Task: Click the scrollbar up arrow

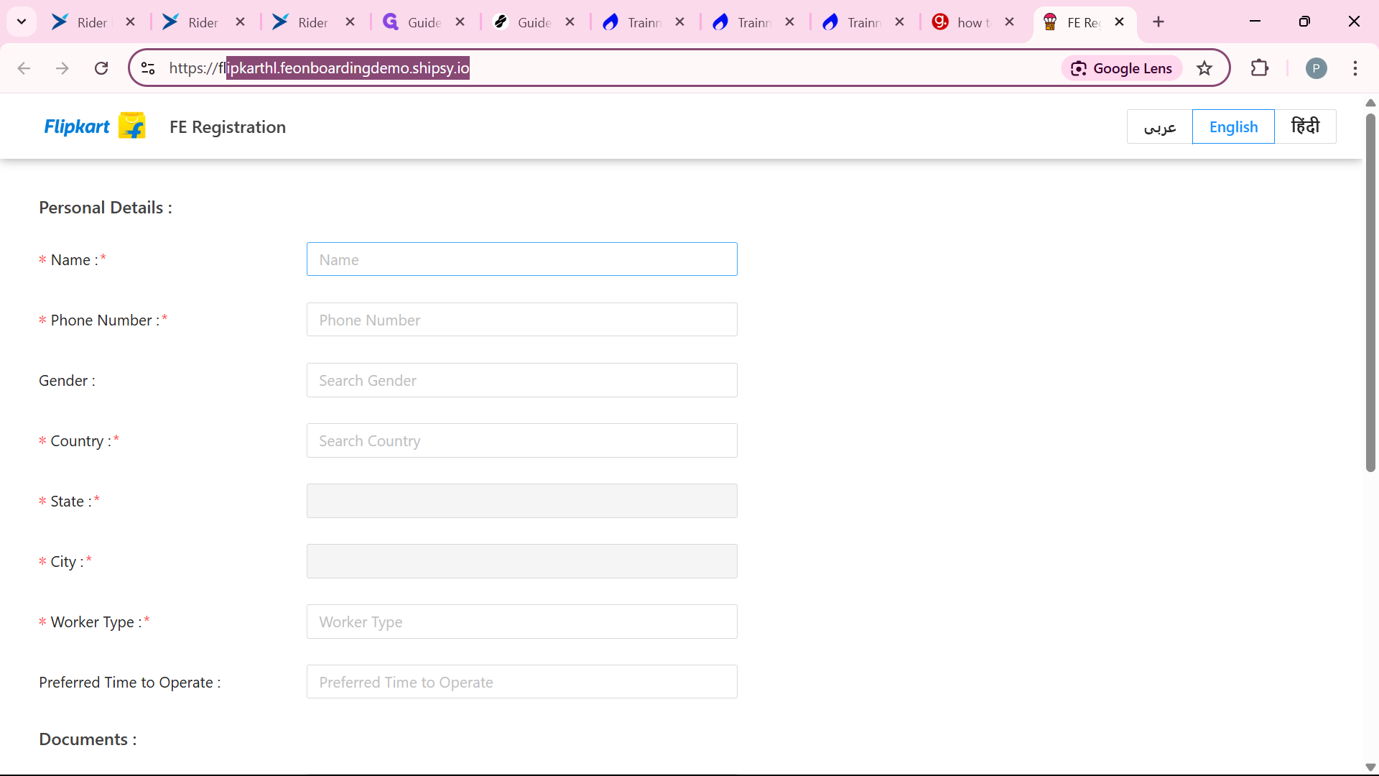Action: pyautogui.click(x=1370, y=103)
